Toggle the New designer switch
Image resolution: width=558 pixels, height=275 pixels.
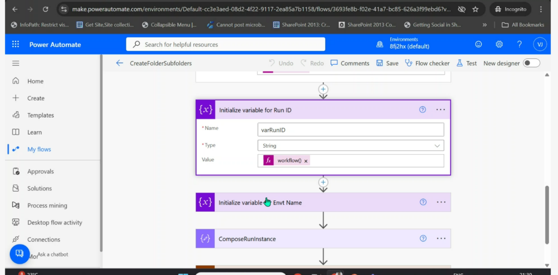point(531,63)
